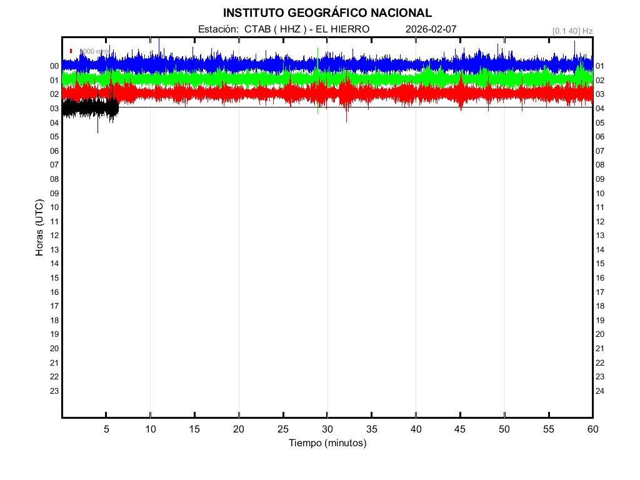This screenshot has width=640, height=480.
Task: Click the blue 00-hour seismic trace
Action: point(250,64)
